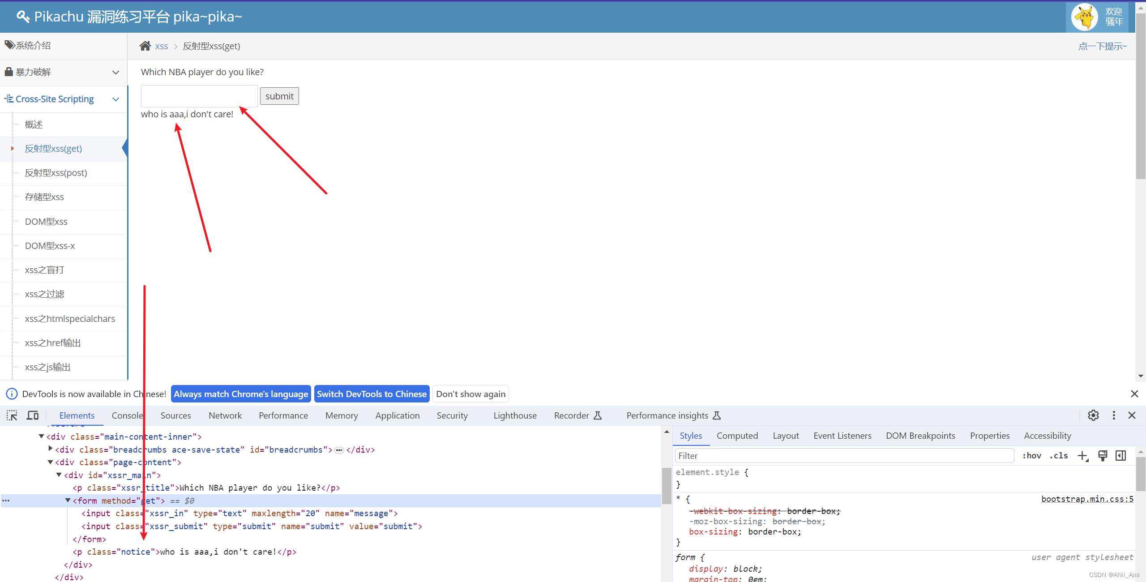The height and width of the screenshot is (582, 1146).
Task: Open DevTools settings gear
Action: pos(1093,415)
